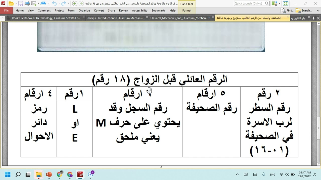The image size is (321, 180).
Task: Go to next view green arrow
Action: (81, 3)
